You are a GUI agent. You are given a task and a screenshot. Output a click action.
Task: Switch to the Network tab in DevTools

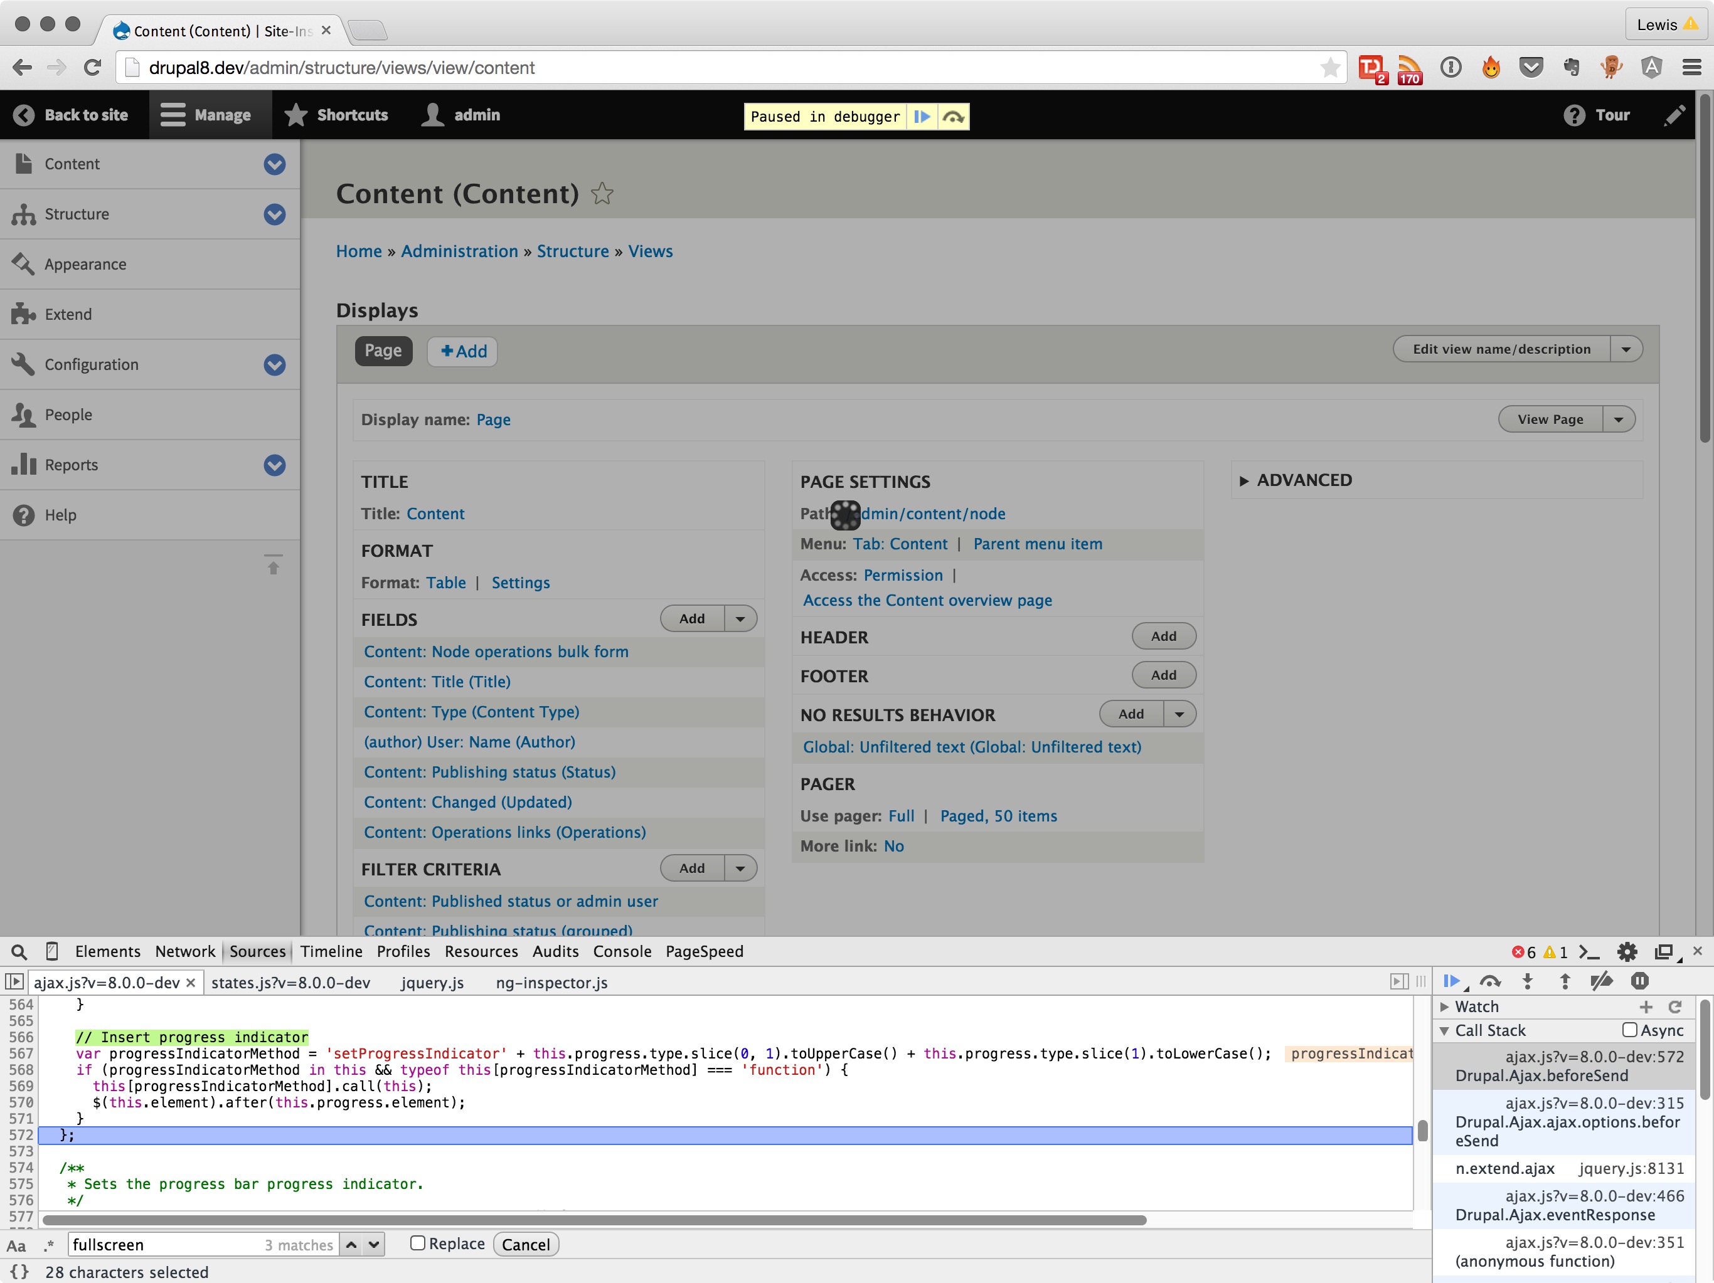(x=185, y=952)
